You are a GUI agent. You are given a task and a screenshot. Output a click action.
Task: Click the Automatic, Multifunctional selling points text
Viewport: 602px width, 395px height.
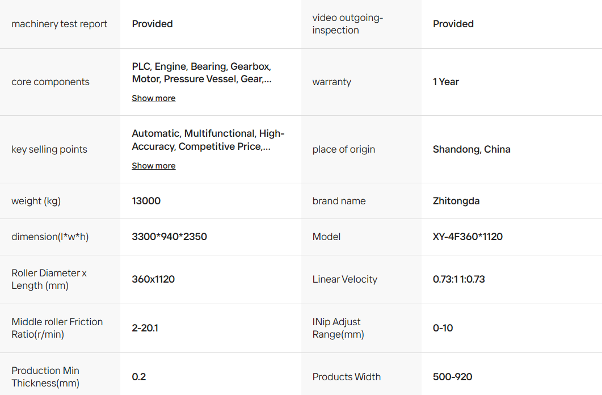pos(208,140)
